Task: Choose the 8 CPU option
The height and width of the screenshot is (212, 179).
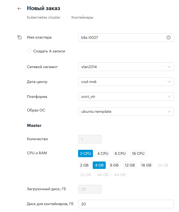Action: click(120, 153)
